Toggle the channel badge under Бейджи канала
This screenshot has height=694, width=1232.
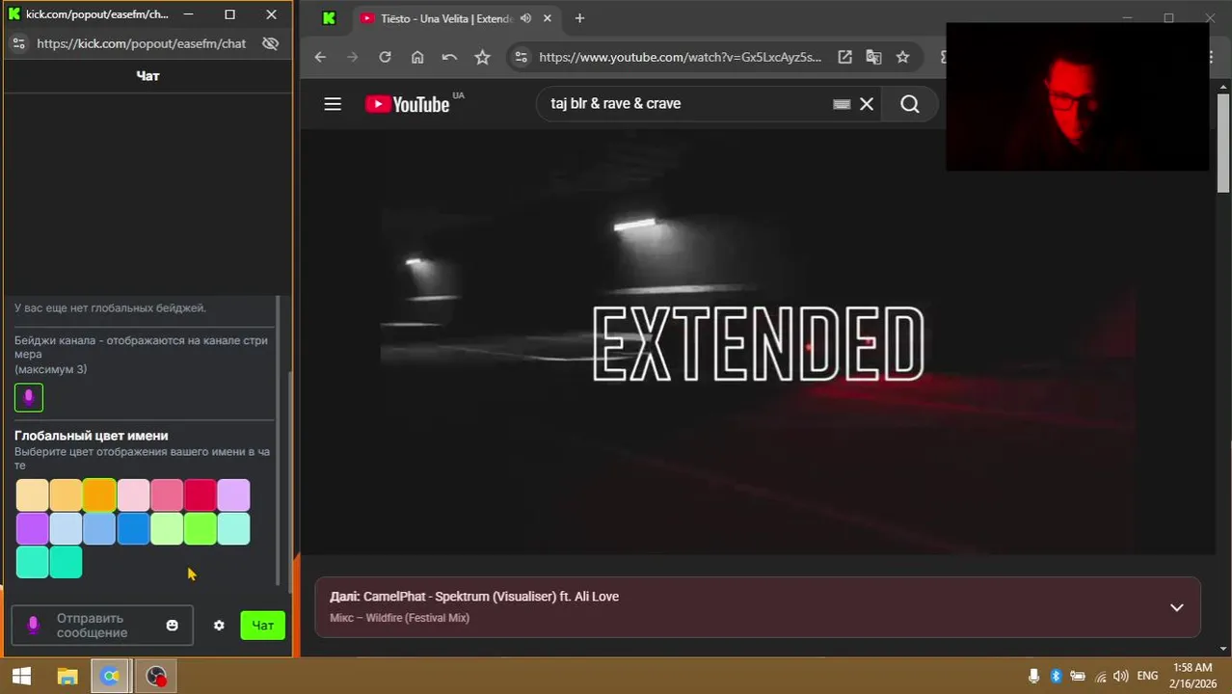[x=29, y=397]
